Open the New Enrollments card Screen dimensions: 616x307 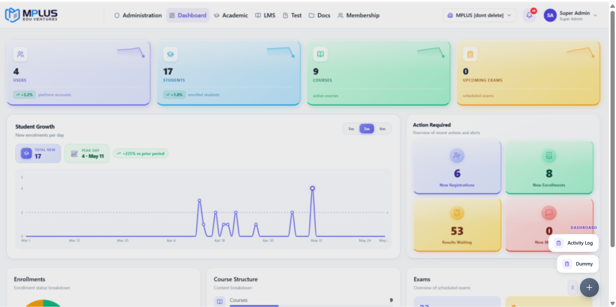[x=549, y=167]
